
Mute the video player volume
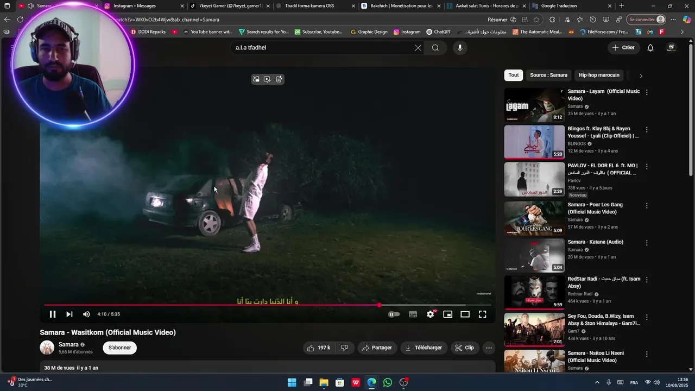[x=86, y=314]
